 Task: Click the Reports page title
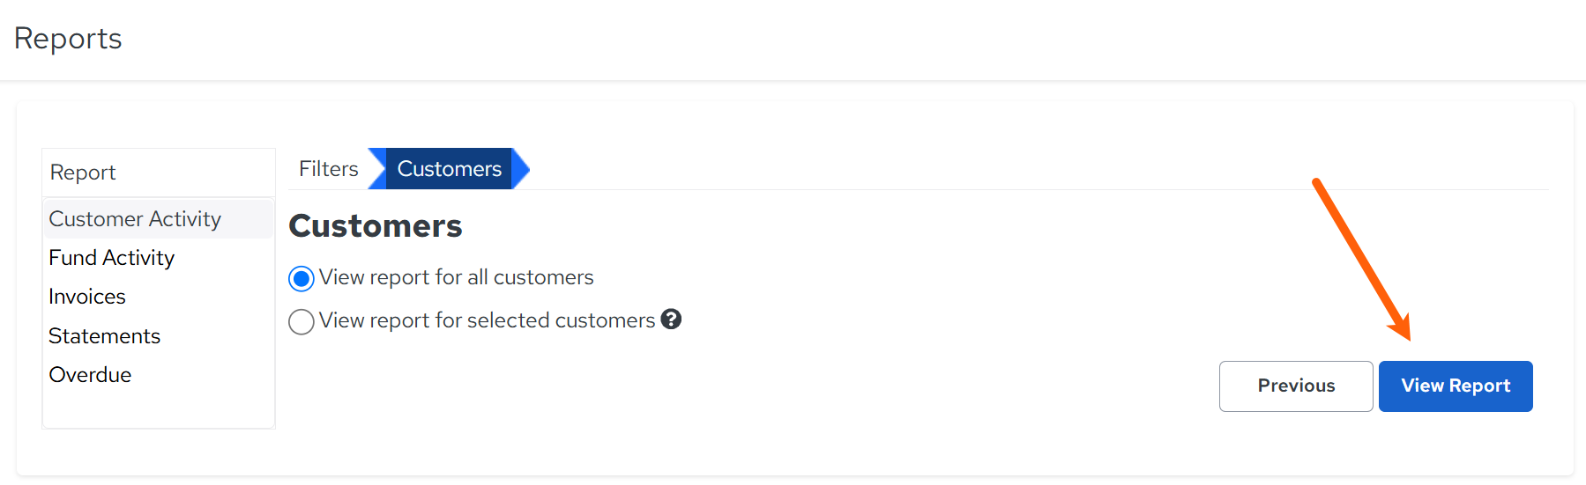click(68, 39)
